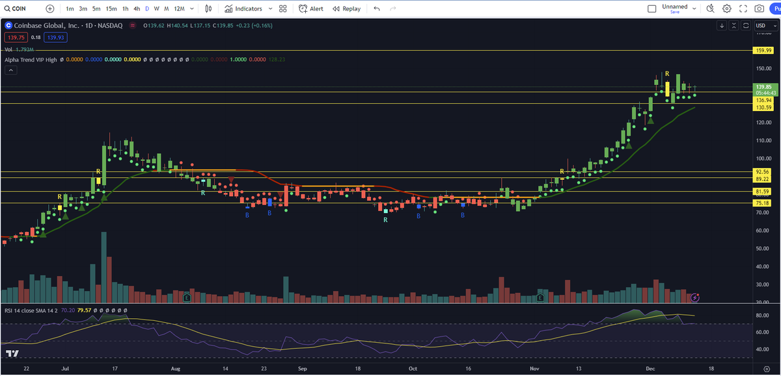This screenshot has width=781, height=376.
Task: Open the candlestick chart type menu
Action: pyautogui.click(x=208, y=9)
